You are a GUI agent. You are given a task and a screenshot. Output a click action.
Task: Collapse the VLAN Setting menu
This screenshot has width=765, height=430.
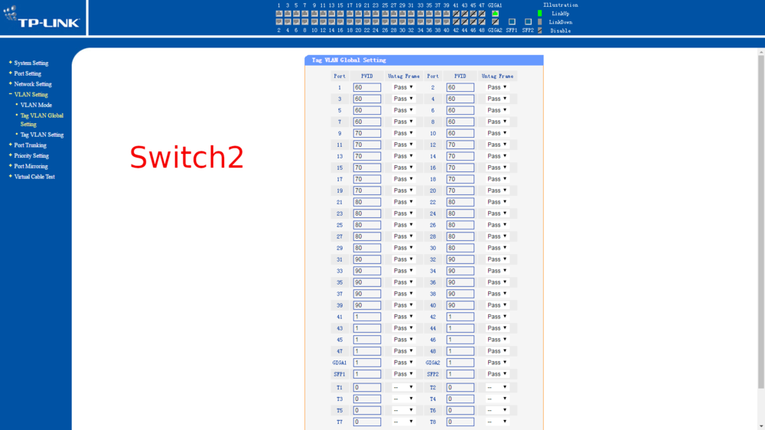tap(31, 95)
